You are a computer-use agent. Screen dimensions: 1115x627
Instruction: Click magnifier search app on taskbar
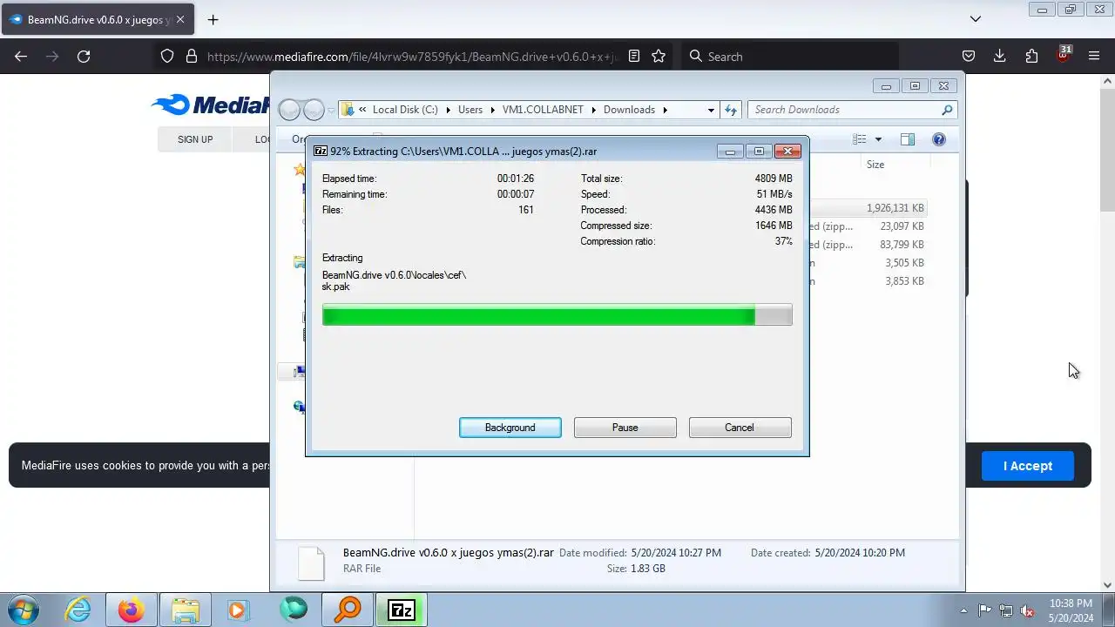click(348, 610)
